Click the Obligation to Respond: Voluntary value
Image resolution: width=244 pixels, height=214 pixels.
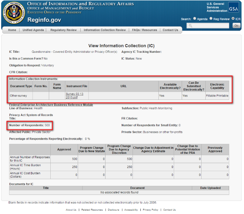(x=47, y=65)
